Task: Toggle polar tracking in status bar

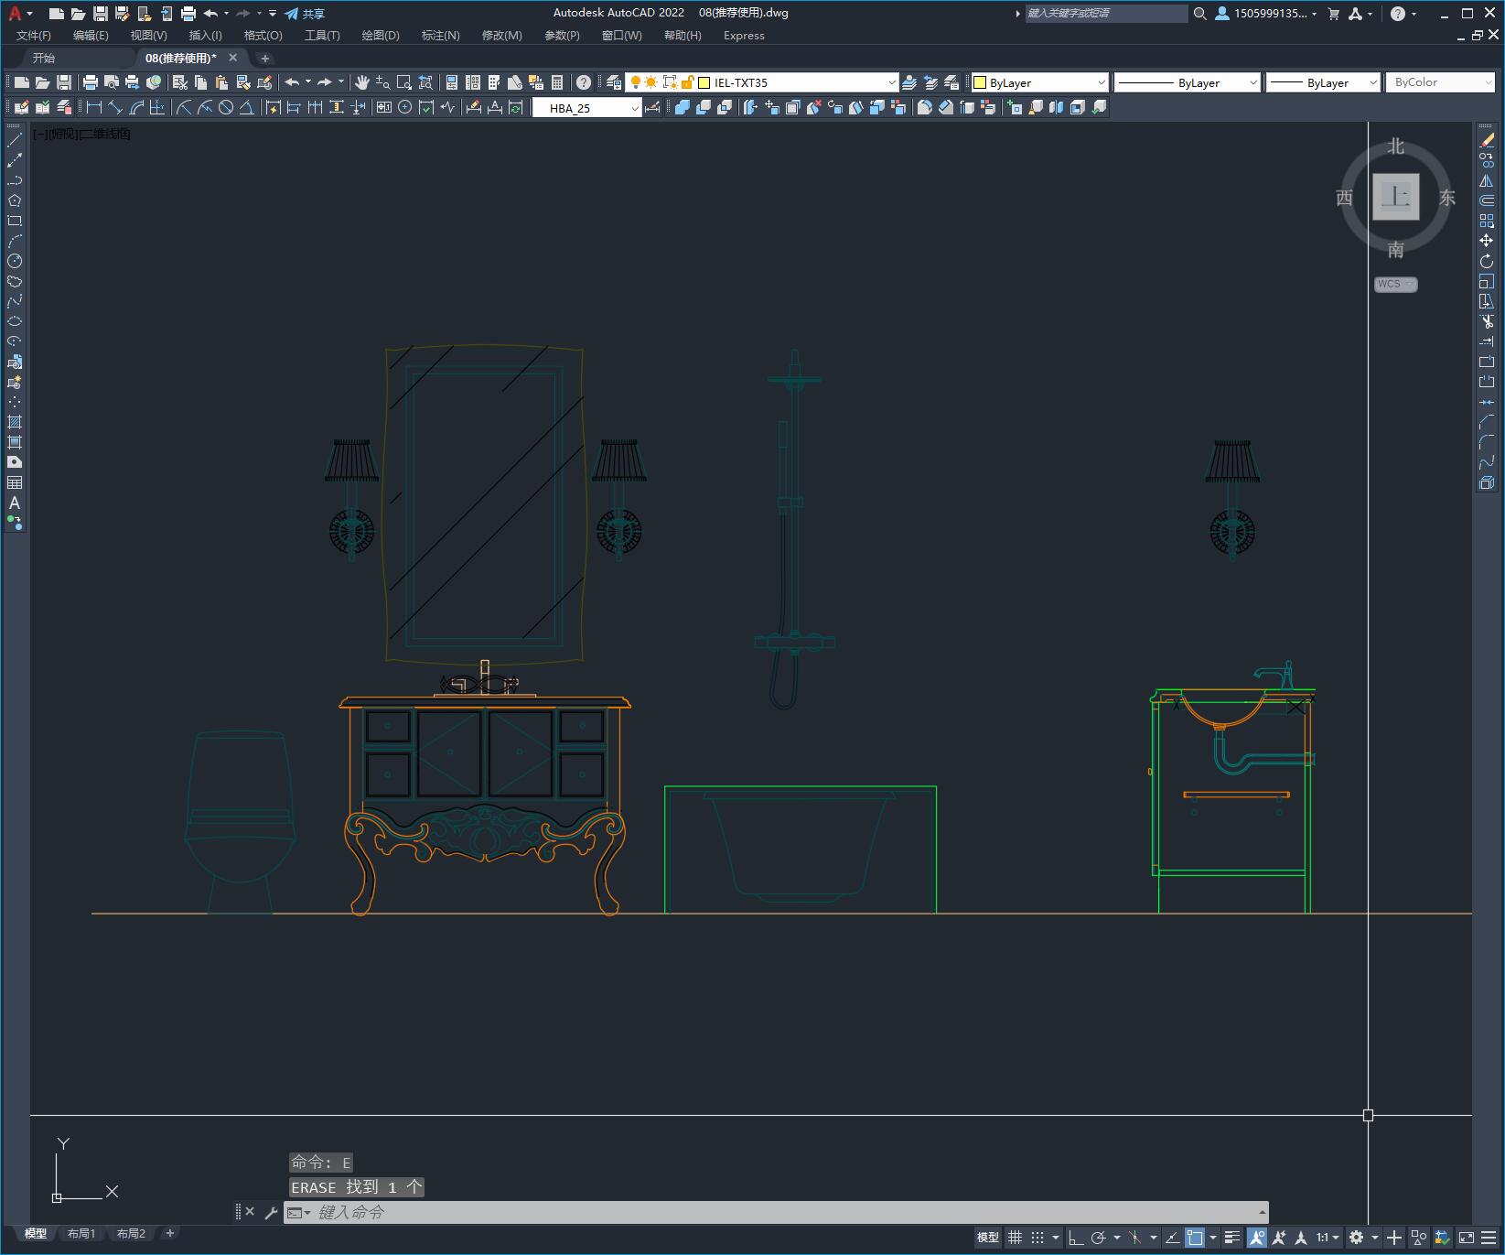Action: pyautogui.click(x=1099, y=1238)
